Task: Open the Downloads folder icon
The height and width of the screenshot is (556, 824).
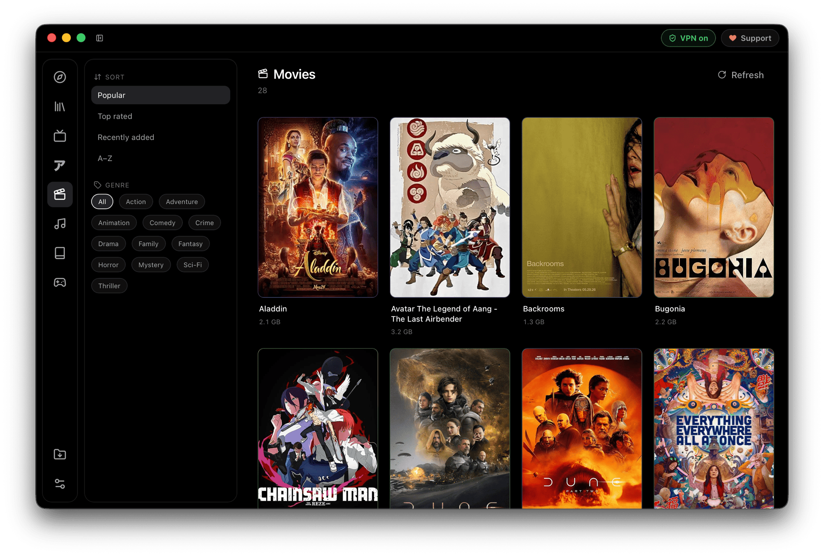Action: [60, 454]
